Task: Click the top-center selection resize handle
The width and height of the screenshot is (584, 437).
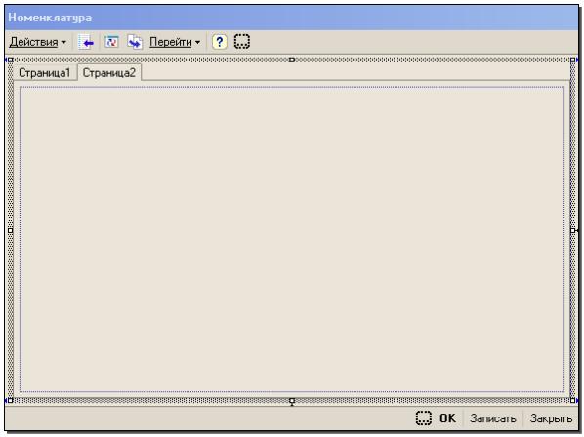Action: tap(292, 60)
